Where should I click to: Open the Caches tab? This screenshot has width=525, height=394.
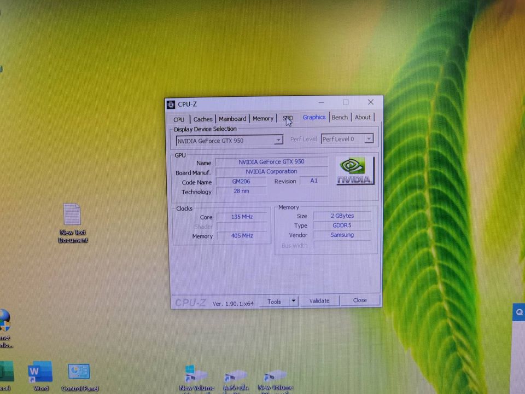202,119
